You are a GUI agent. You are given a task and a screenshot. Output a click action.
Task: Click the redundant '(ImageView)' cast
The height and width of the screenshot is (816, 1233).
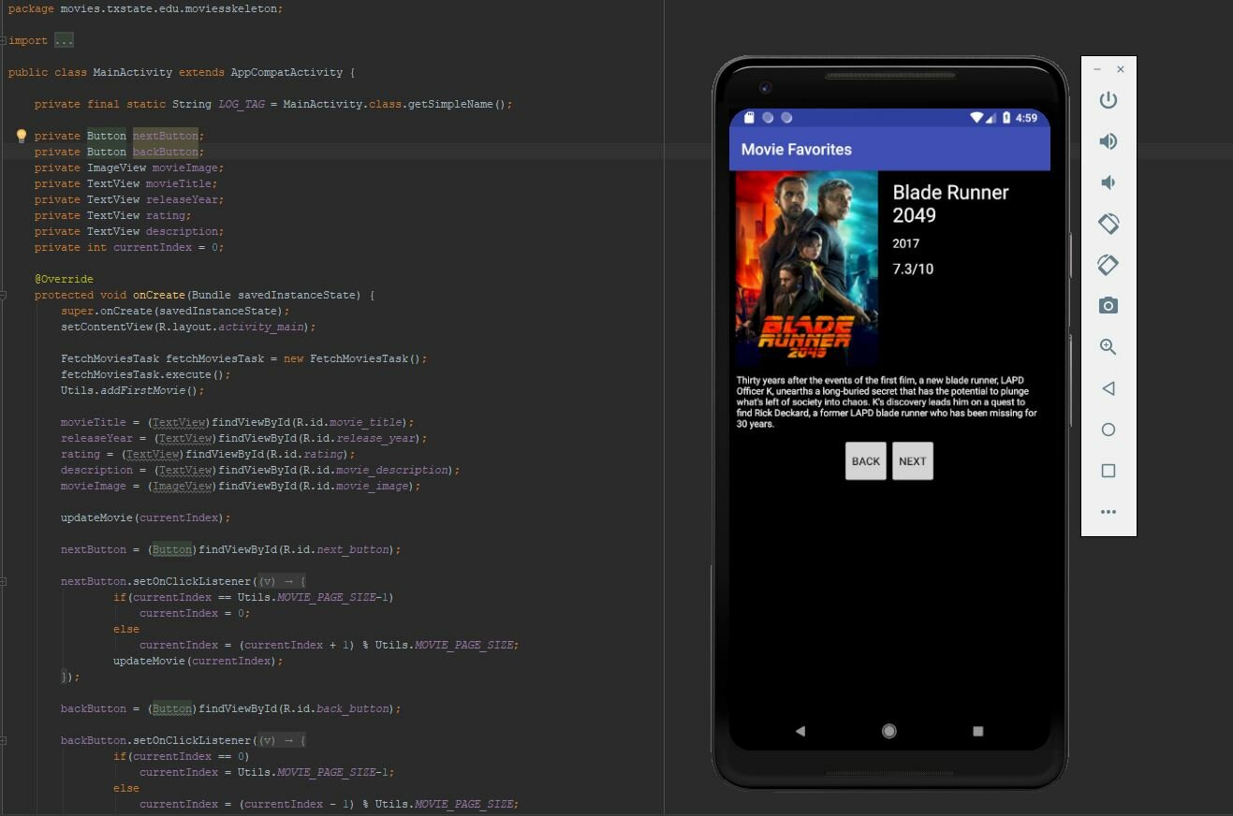point(182,486)
